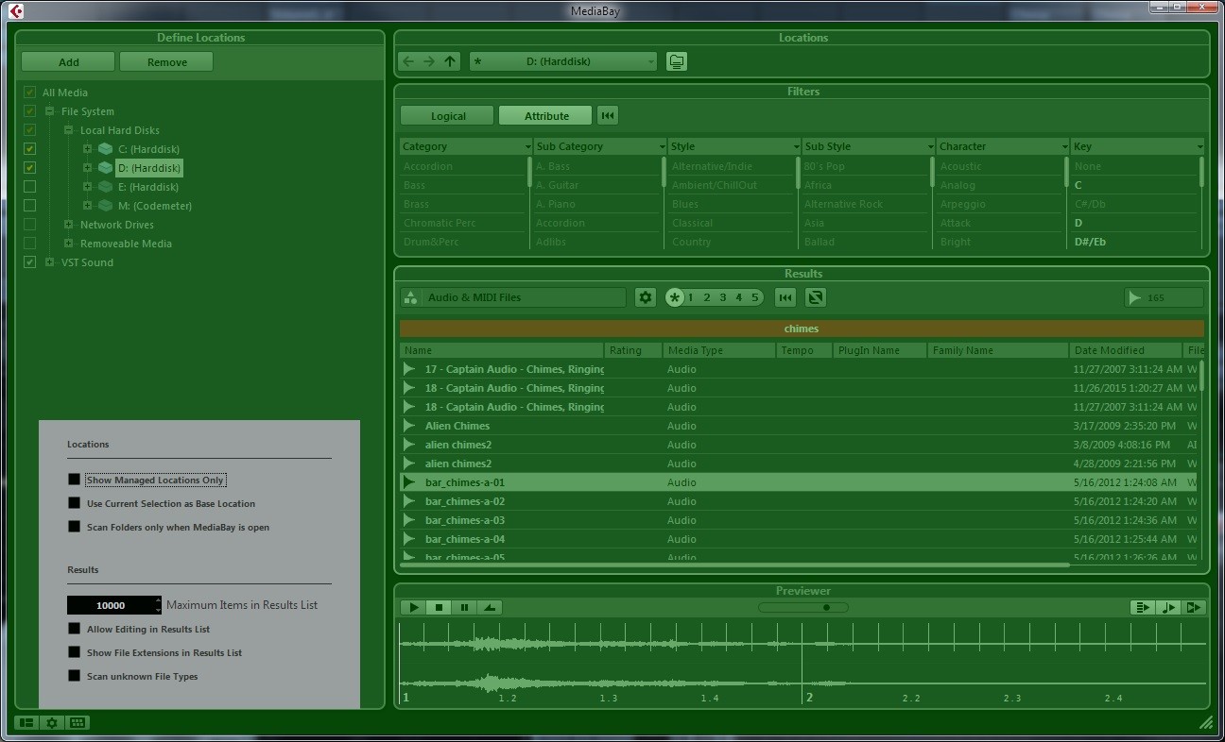
Task: Click the shuffle results icon
Action: pos(815,297)
